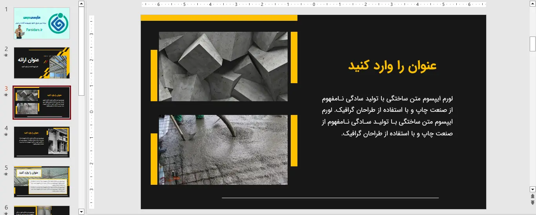
Task: Go to next slide using double-down arrow
Action: point(532,202)
